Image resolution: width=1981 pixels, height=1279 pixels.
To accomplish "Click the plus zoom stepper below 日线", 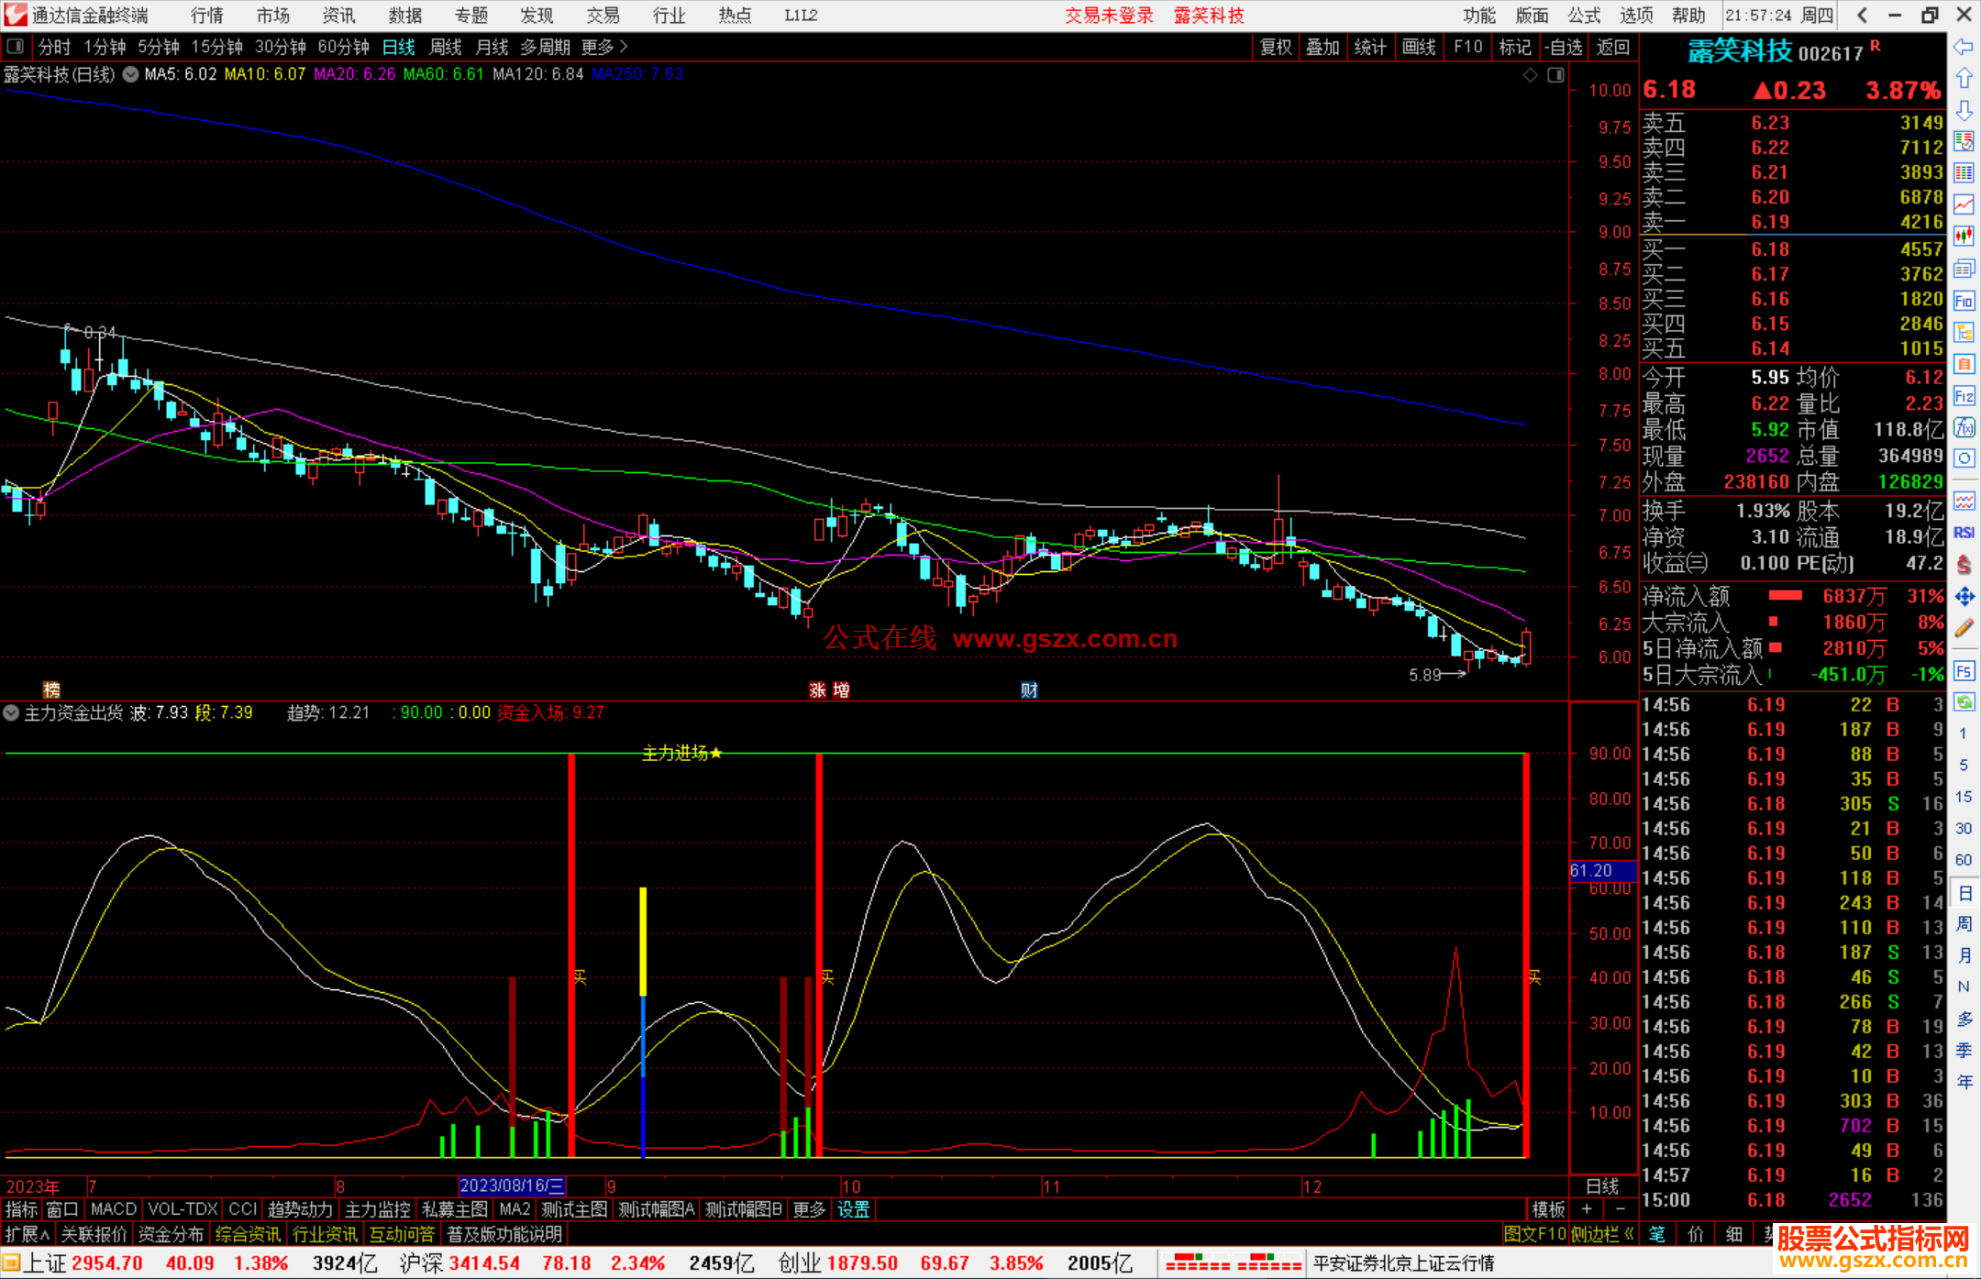I will (1588, 1209).
